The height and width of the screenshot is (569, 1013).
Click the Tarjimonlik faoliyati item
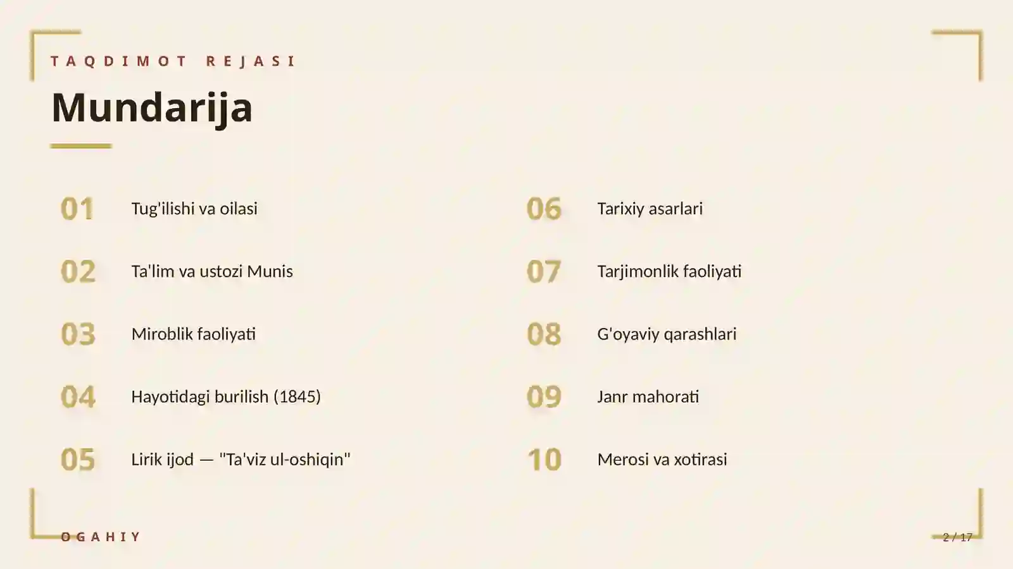pos(669,271)
